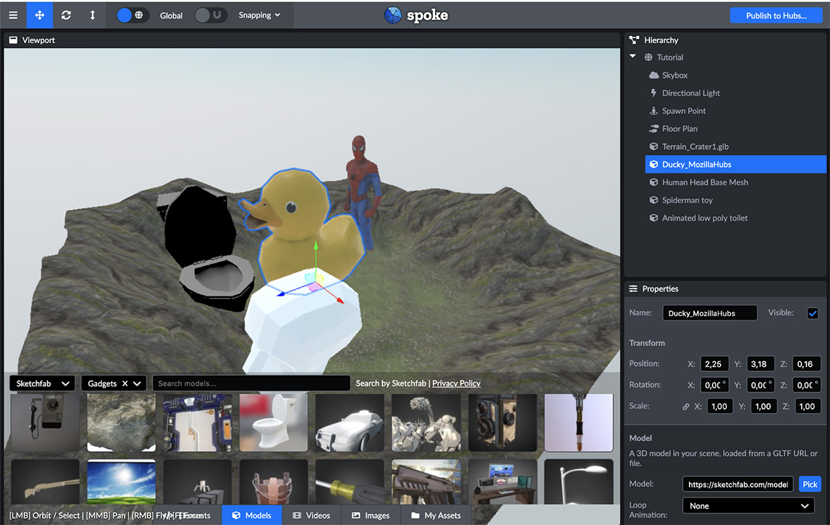Toggle the magnet snapping switch
The width and height of the screenshot is (830, 525).
(x=210, y=15)
